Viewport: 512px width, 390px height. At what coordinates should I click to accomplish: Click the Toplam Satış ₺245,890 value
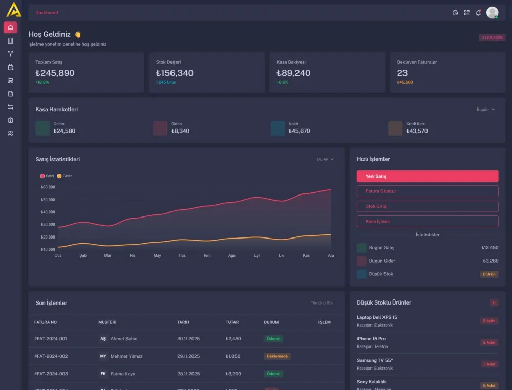coord(55,73)
